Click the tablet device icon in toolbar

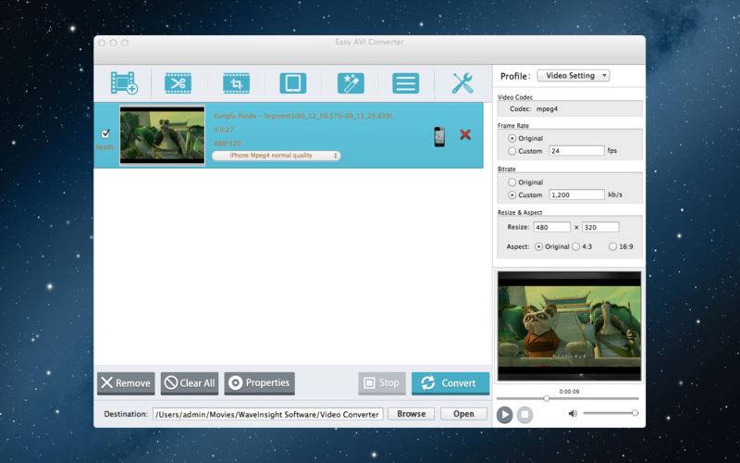pyautogui.click(x=293, y=83)
